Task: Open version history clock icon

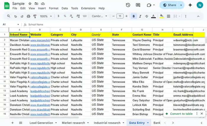Action: (128, 5)
